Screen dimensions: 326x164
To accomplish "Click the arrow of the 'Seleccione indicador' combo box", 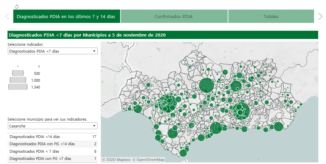I will (x=94, y=51).
